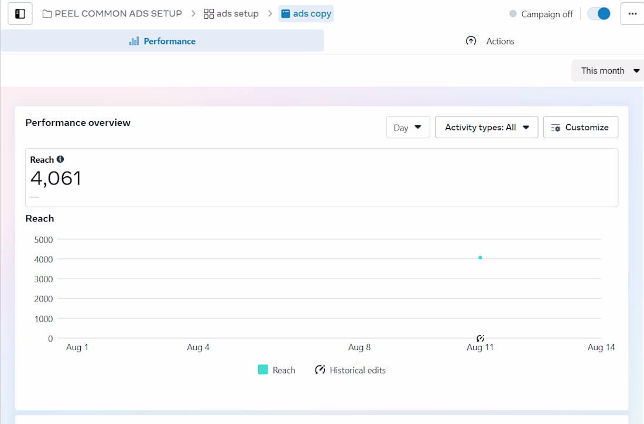The height and width of the screenshot is (424, 644).
Task: Click the historical edit marker at Aug 11
Action: point(480,338)
